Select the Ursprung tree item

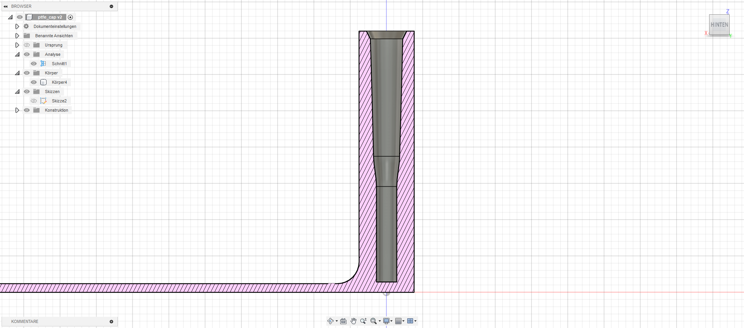(x=53, y=45)
